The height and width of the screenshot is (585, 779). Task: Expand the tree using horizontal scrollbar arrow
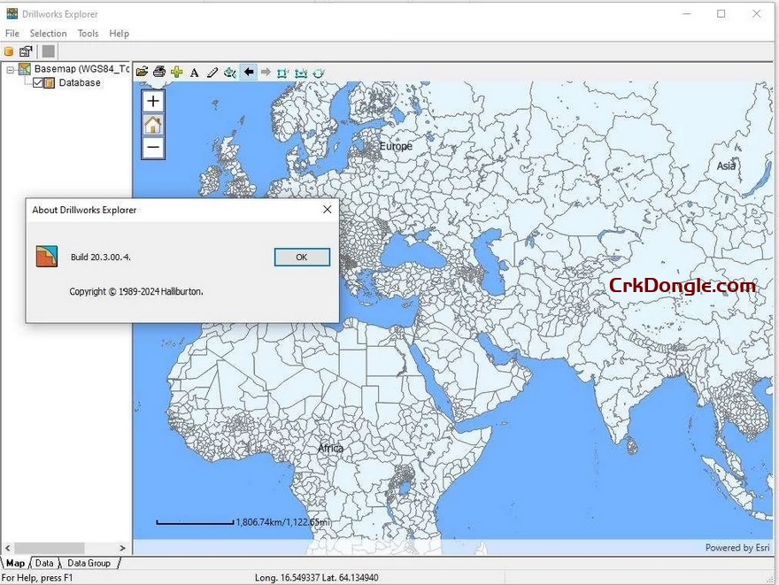click(123, 548)
